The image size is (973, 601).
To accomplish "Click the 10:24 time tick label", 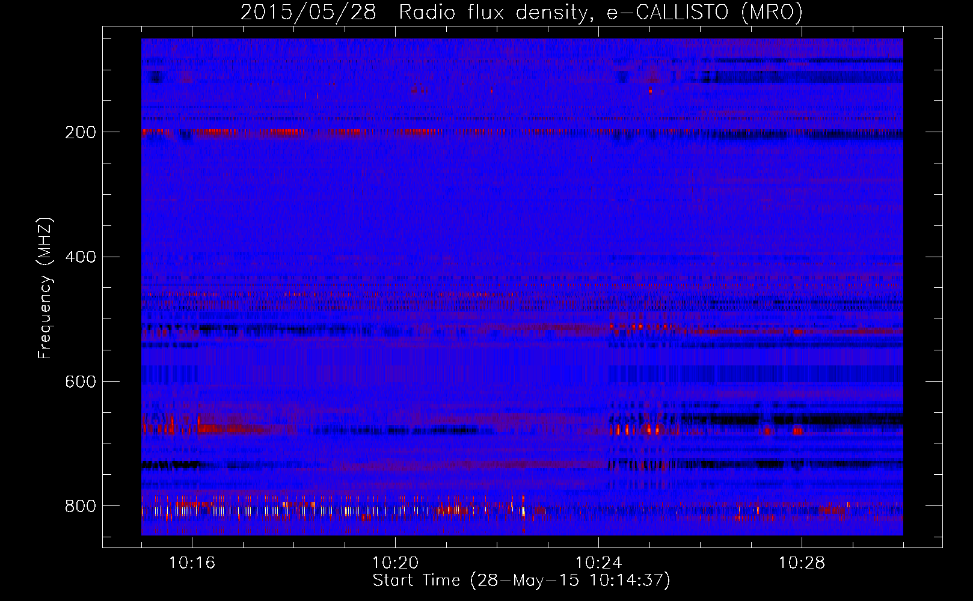I will tap(599, 563).
